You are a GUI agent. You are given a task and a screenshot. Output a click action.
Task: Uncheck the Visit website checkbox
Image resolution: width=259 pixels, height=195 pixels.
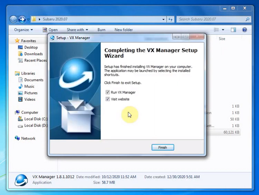pyautogui.click(x=108, y=99)
